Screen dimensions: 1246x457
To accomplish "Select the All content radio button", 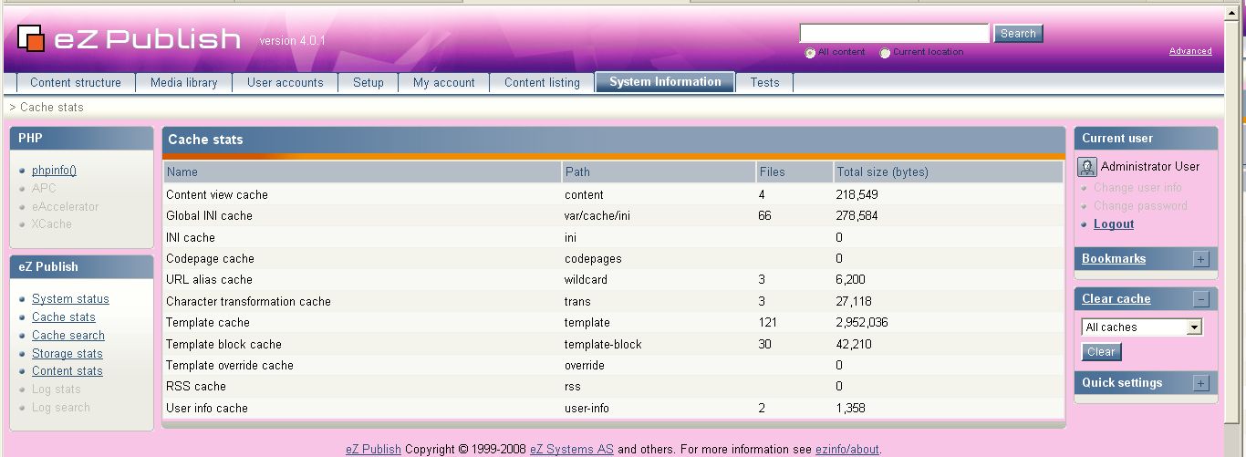I will pyautogui.click(x=810, y=53).
